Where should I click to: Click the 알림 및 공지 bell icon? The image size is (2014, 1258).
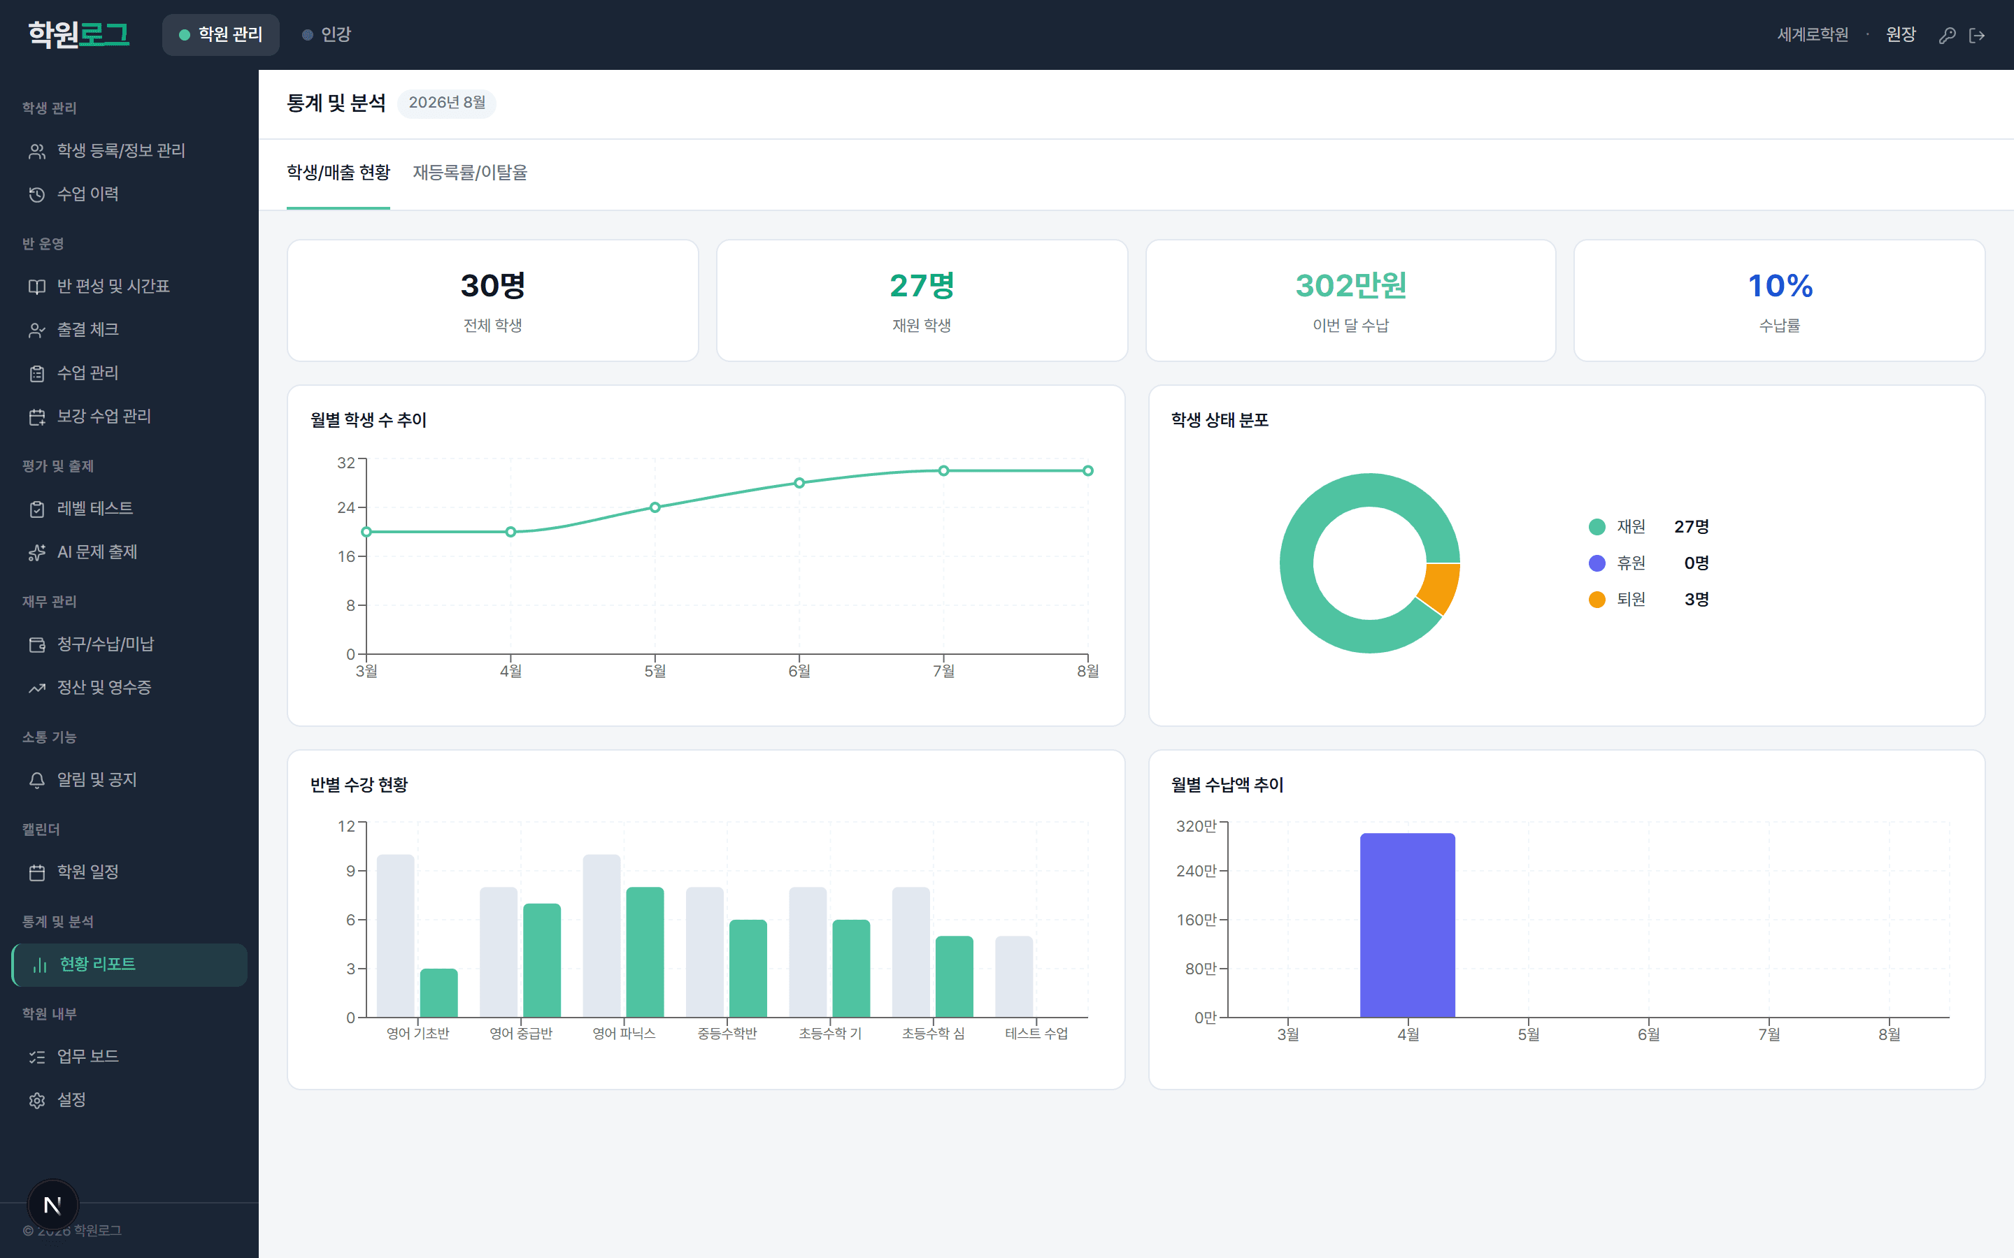pyautogui.click(x=36, y=781)
